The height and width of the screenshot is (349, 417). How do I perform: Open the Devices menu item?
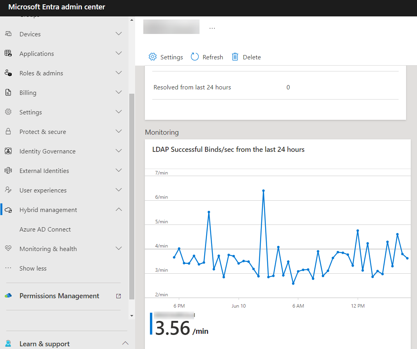point(30,34)
